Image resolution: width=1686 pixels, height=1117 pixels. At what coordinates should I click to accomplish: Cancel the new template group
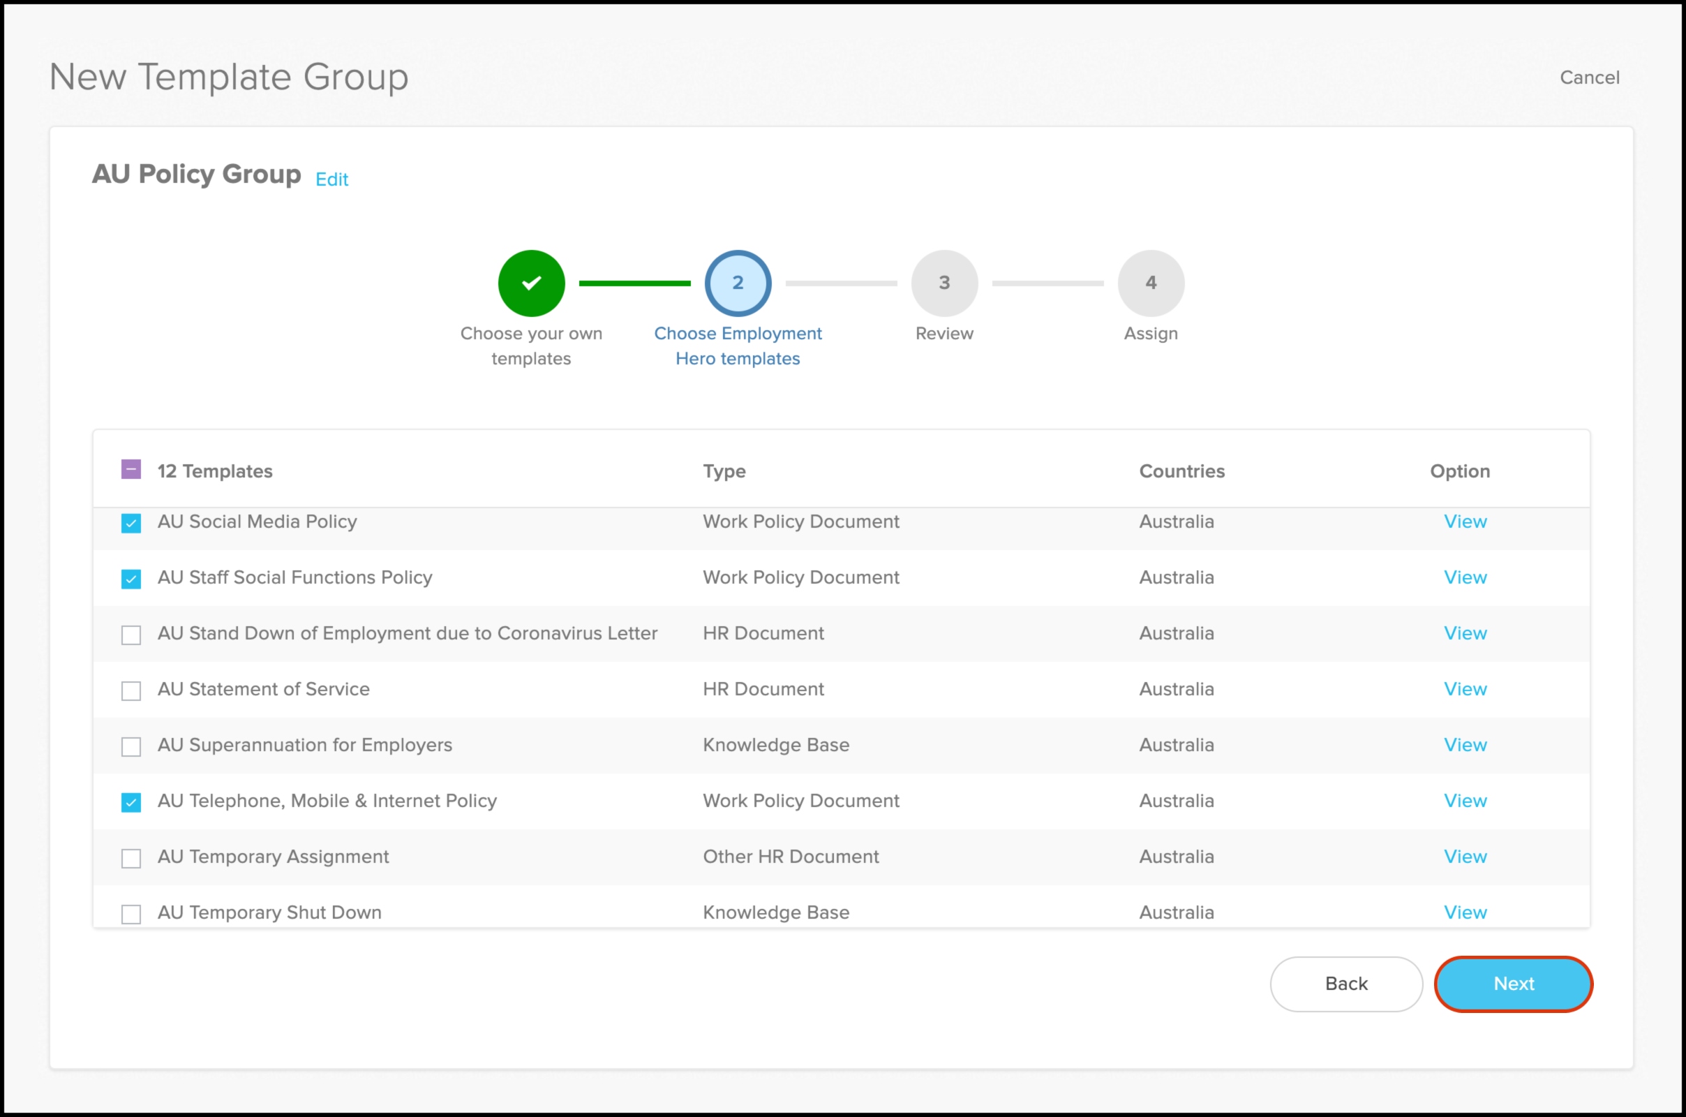tap(1589, 77)
